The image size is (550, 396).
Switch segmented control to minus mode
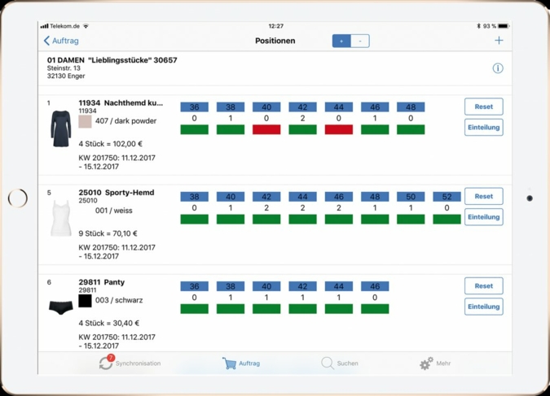pos(359,41)
